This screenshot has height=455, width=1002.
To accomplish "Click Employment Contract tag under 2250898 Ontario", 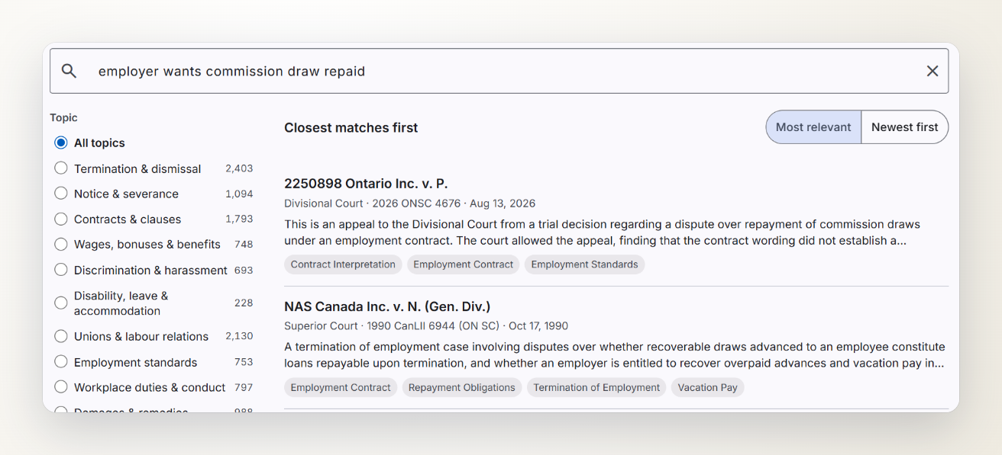I will [464, 264].
